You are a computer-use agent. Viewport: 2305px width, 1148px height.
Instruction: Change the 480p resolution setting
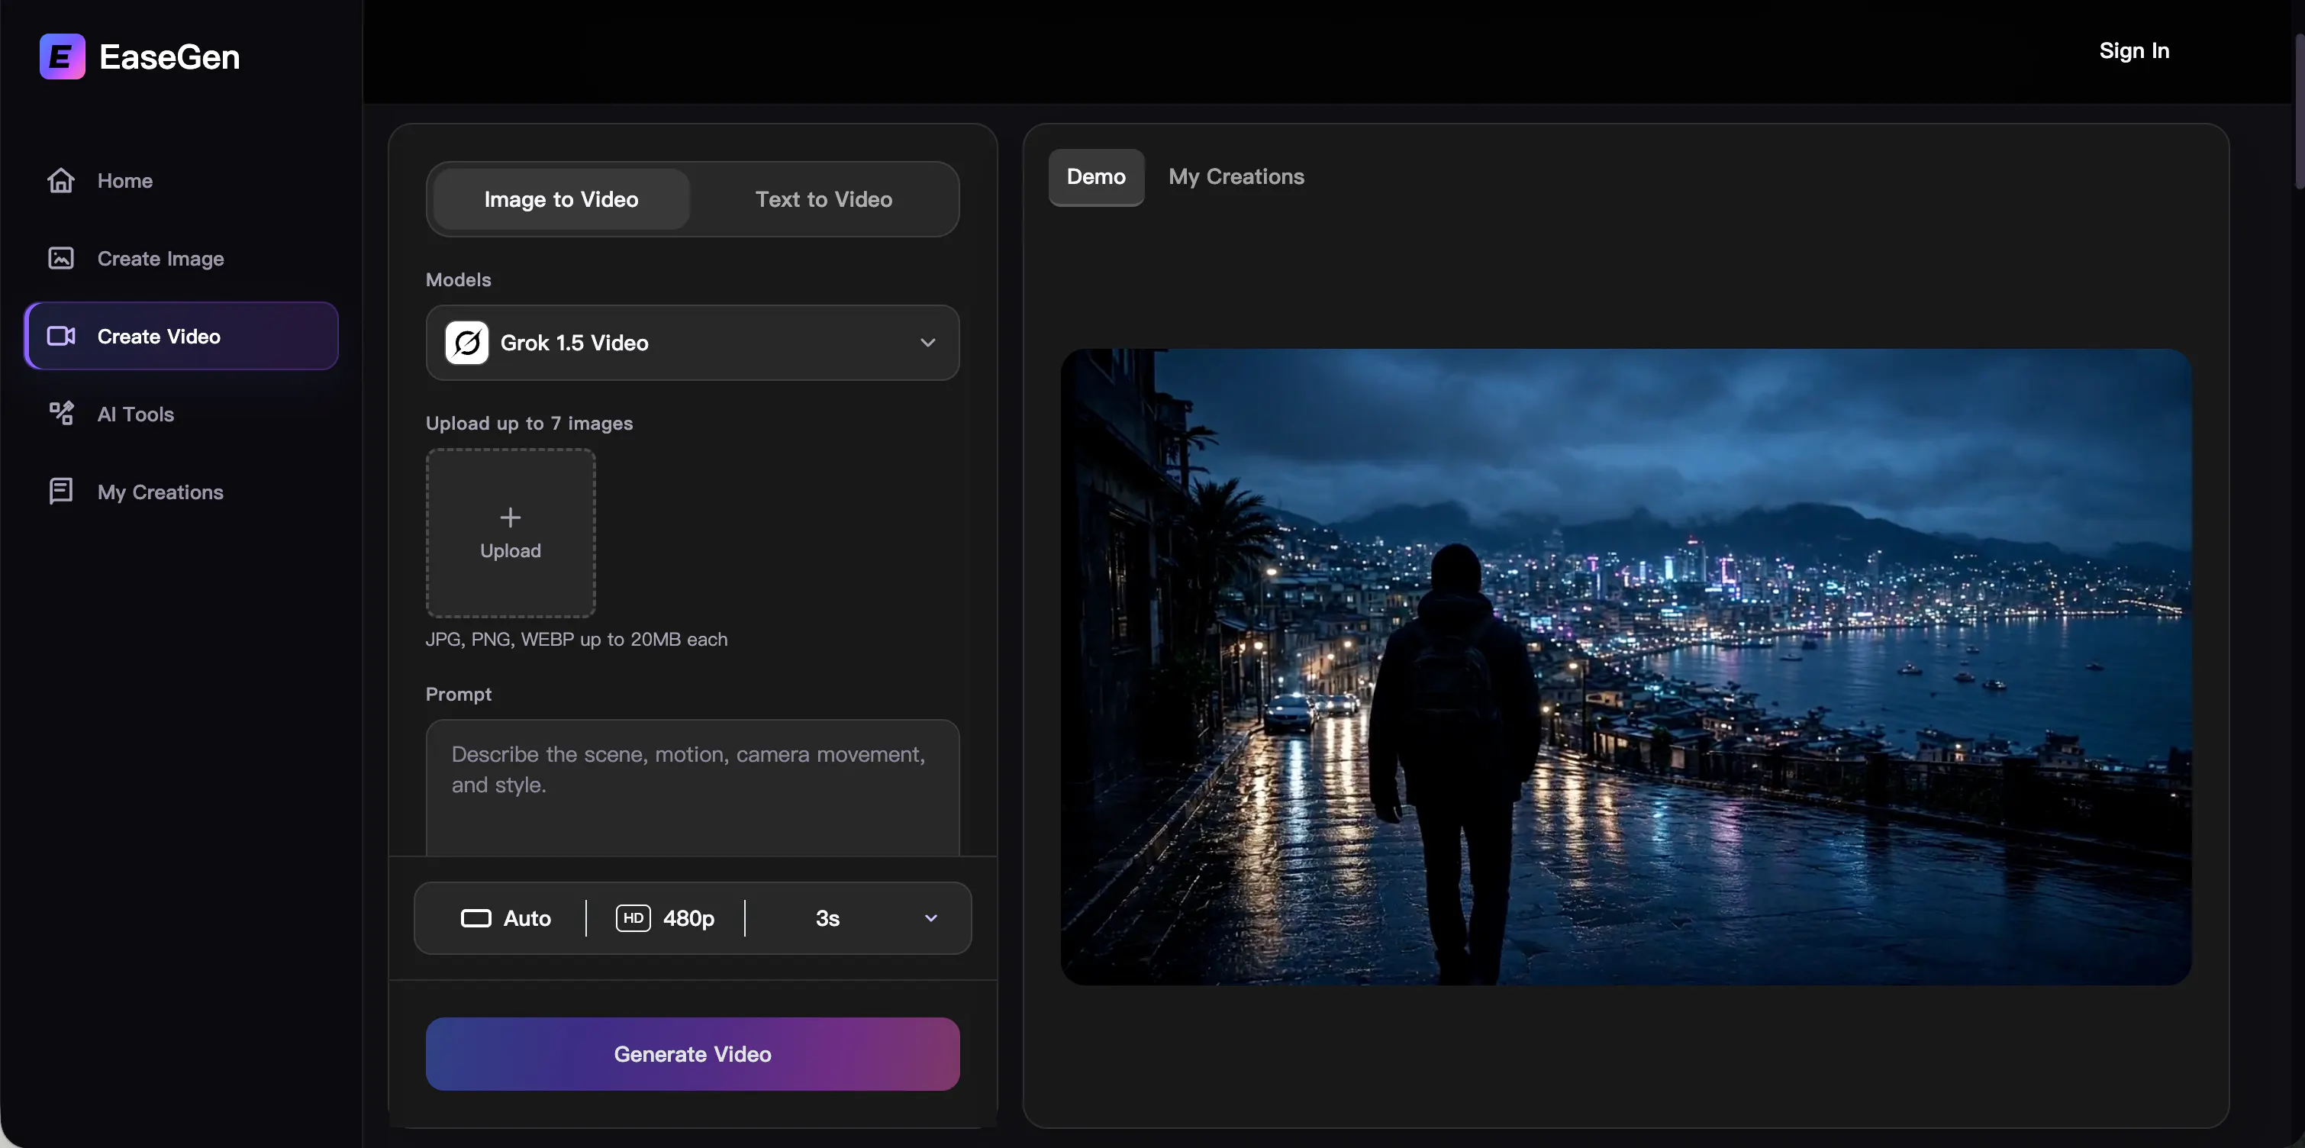point(665,918)
